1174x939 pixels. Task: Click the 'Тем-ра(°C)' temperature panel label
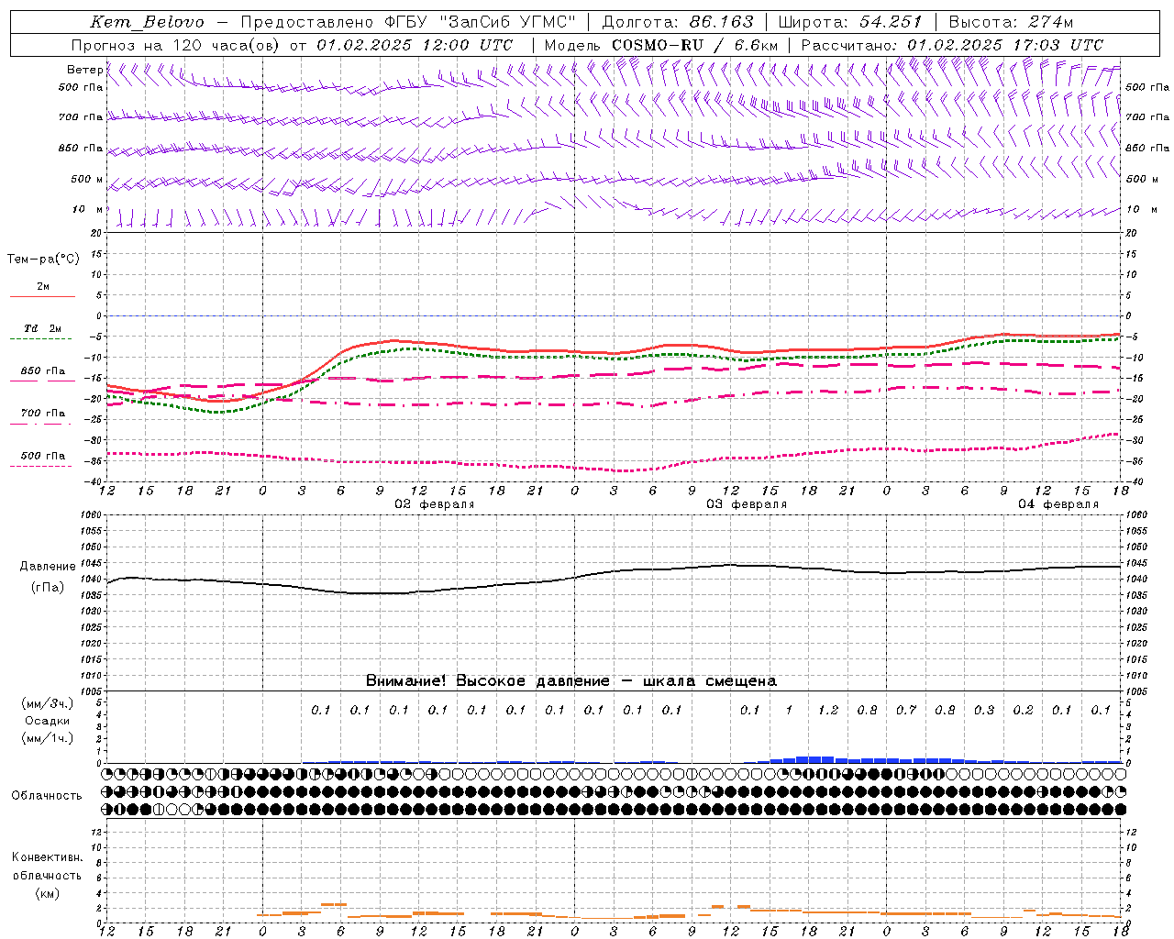(x=43, y=260)
